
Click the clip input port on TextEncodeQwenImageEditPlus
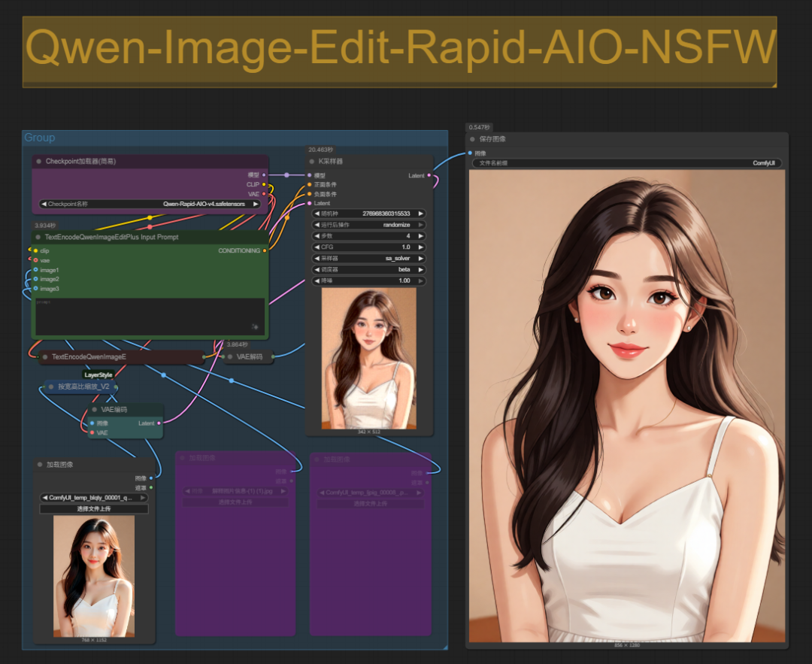pos(36,250)
